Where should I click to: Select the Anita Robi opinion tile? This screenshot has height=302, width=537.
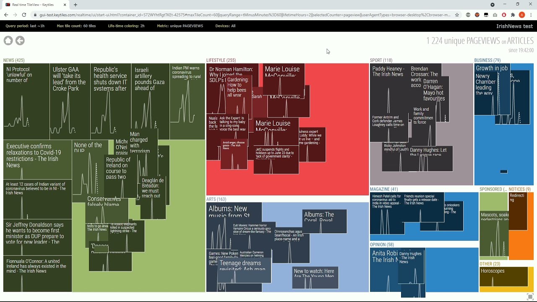384,270
